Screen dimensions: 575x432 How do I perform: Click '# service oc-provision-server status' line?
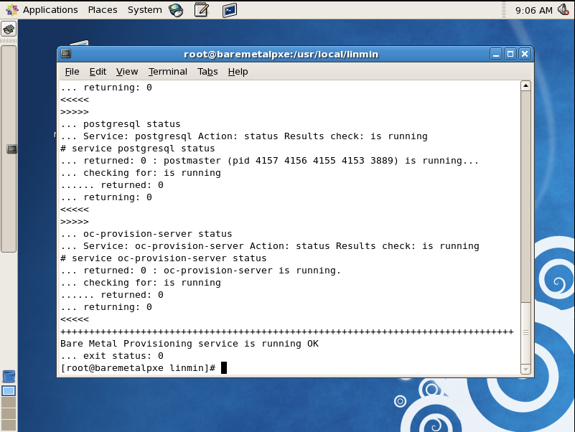tap(163, 258)
